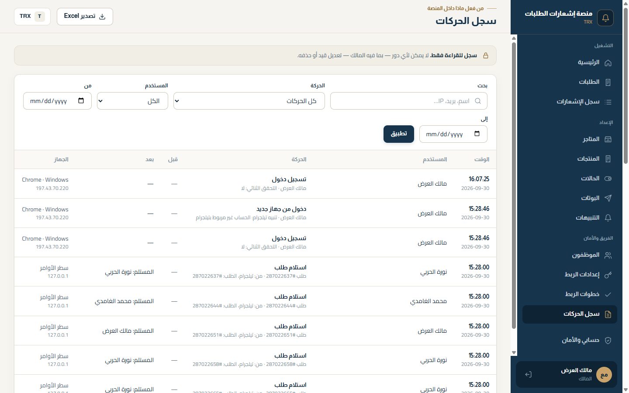This screenshot has height=393, width=629.
Task: Open the الحركة dropdown showing كل الحركات
Action: [249, 101]
